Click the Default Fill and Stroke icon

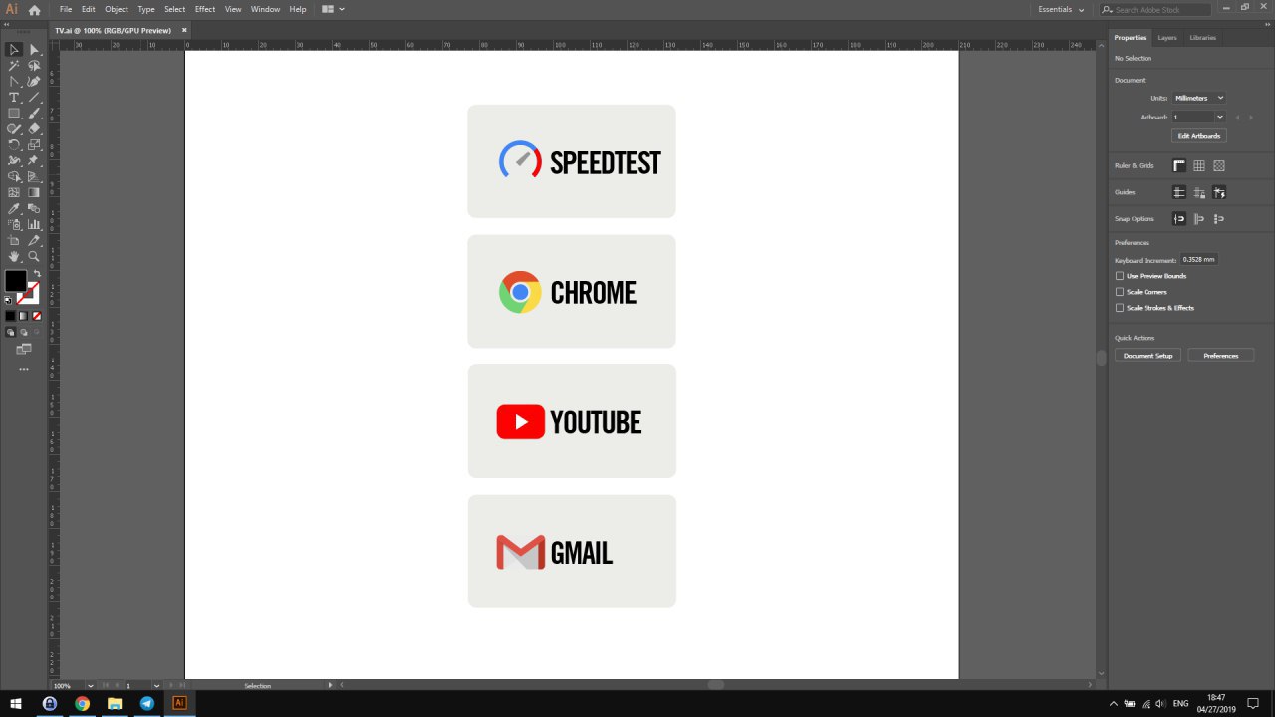point(9,300)
